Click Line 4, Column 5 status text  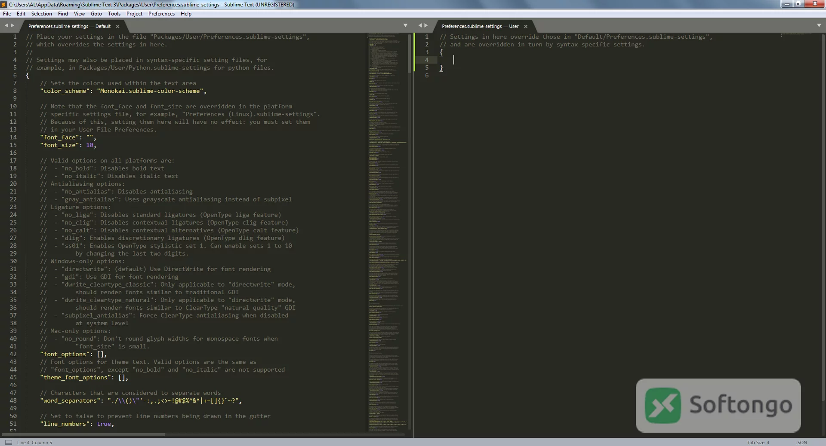[34, 442]
